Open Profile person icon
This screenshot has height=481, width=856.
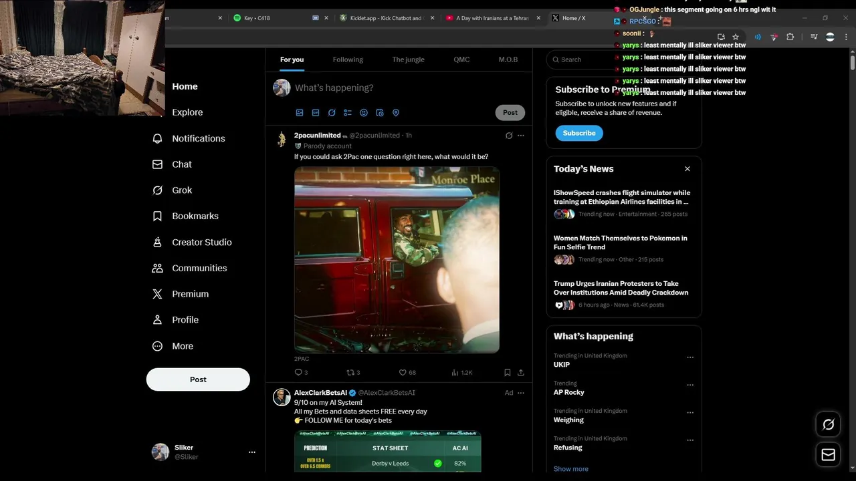157,320
